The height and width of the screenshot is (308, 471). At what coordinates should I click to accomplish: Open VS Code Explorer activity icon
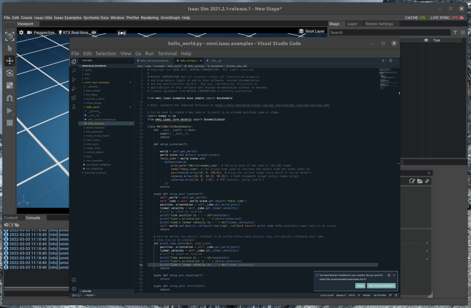(74, 62)
